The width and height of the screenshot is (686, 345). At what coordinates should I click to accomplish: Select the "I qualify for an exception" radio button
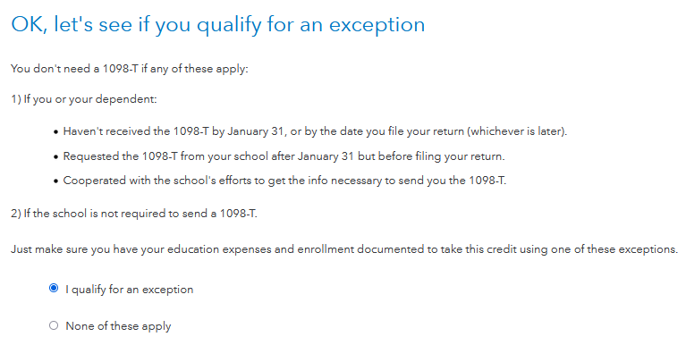(x=54, y=288)
